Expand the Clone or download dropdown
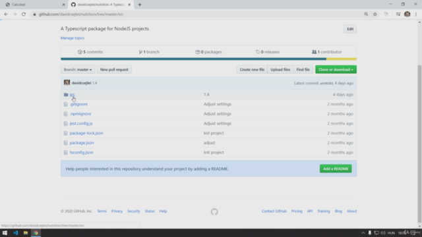Viewport: 422px width, 237px height. (336, 70)
